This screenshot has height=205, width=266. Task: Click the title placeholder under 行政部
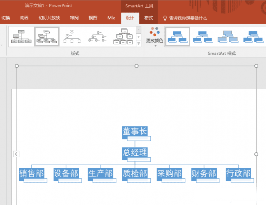242,181
